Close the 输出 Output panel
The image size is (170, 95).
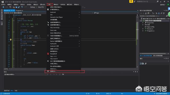[137, 72]
